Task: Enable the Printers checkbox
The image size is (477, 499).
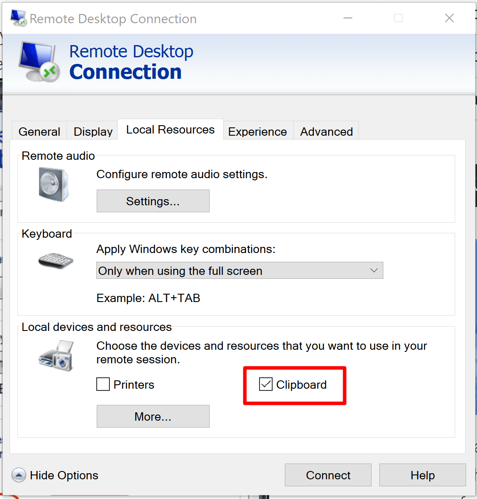Action: point(103,385)
